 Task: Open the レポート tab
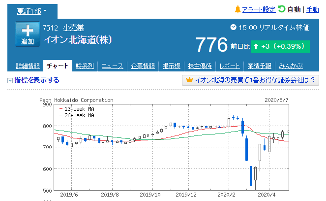click(230, 66)
